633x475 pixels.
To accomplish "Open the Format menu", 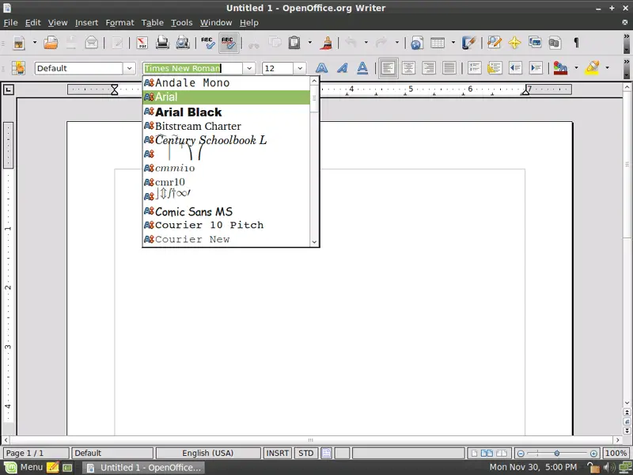I will pos(119,23).
